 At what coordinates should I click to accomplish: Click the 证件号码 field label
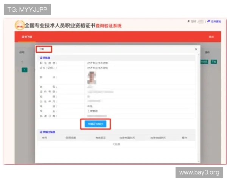point(48,92)
